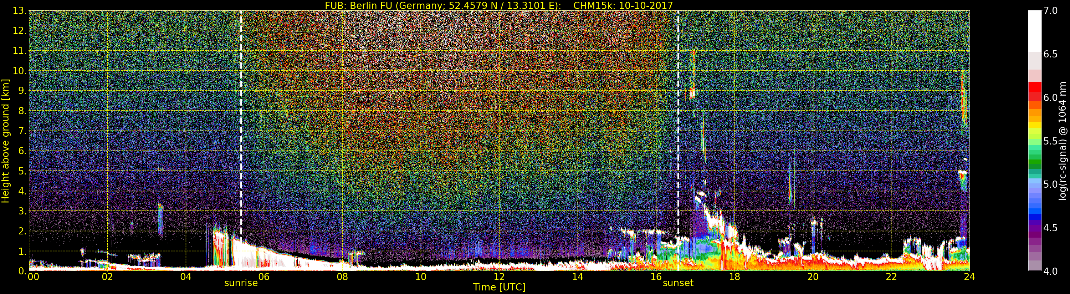This screenshot has width=1070, height=294.
Task: Click the x-axis tick label '02'
Action: (x=107, y=277)
